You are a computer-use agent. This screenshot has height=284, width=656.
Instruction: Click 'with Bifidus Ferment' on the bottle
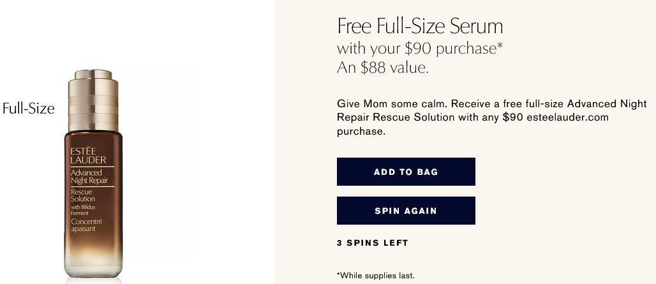point(80,209)
